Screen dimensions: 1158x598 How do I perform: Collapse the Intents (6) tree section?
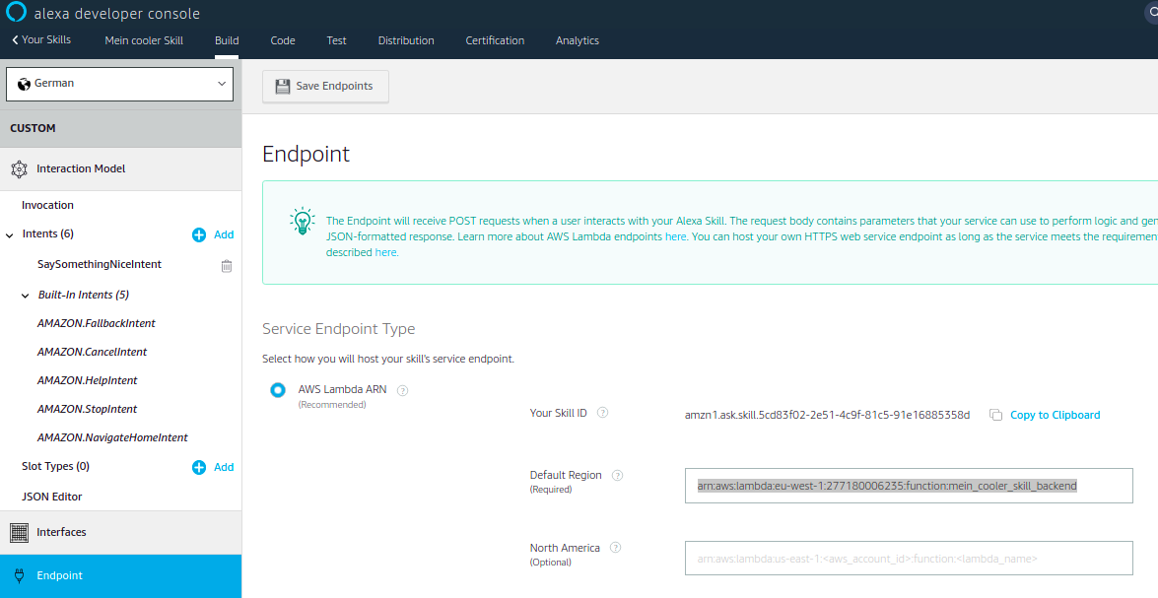pyautogui.click(x=10, y=234)
